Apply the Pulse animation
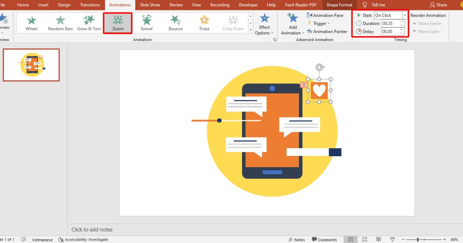The width and height of the screenshot is (463, 243). pos(204,22)
